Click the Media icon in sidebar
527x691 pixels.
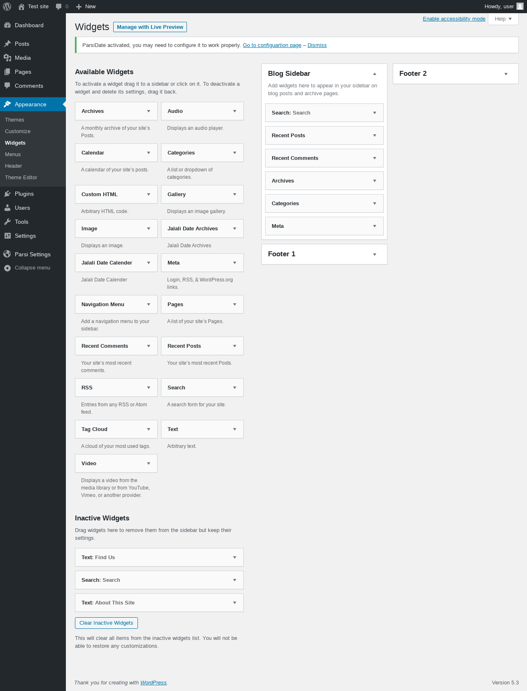tap(7, 58)
